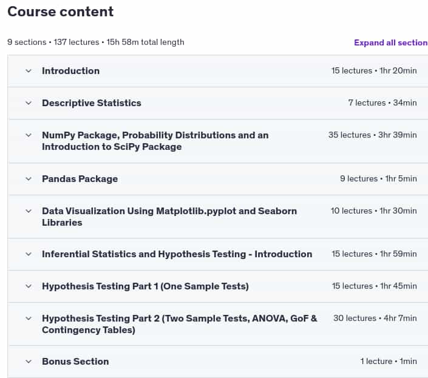Expand the Inferential Statistics section chevron

tap(29, 254)
